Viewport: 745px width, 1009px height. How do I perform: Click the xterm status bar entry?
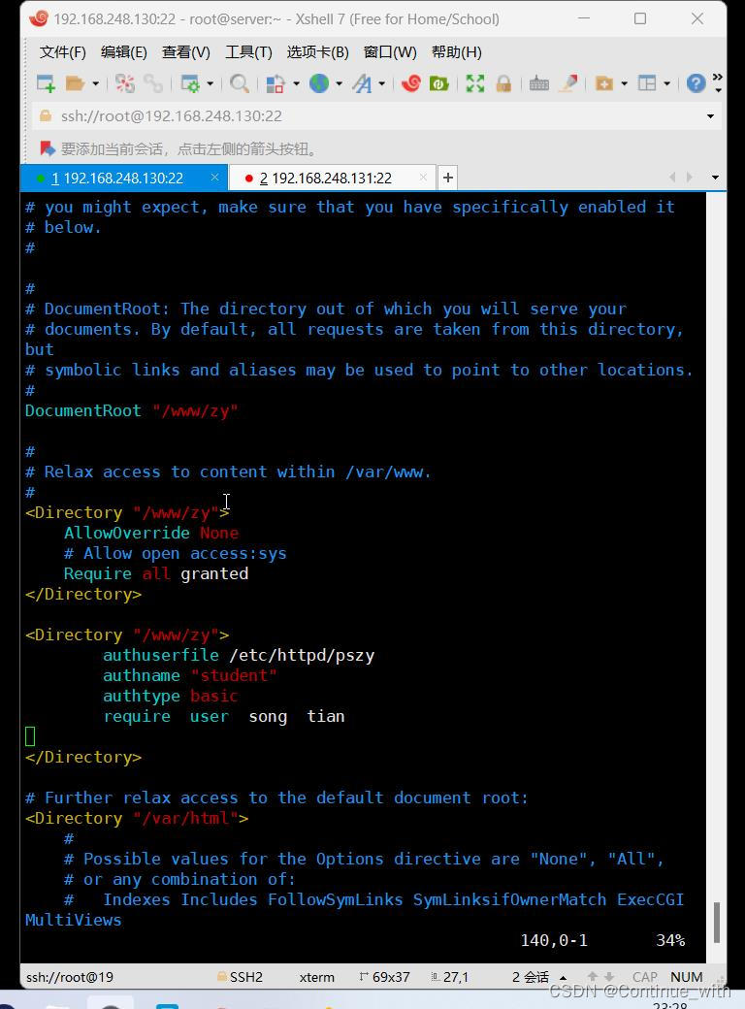coord(316,977)
